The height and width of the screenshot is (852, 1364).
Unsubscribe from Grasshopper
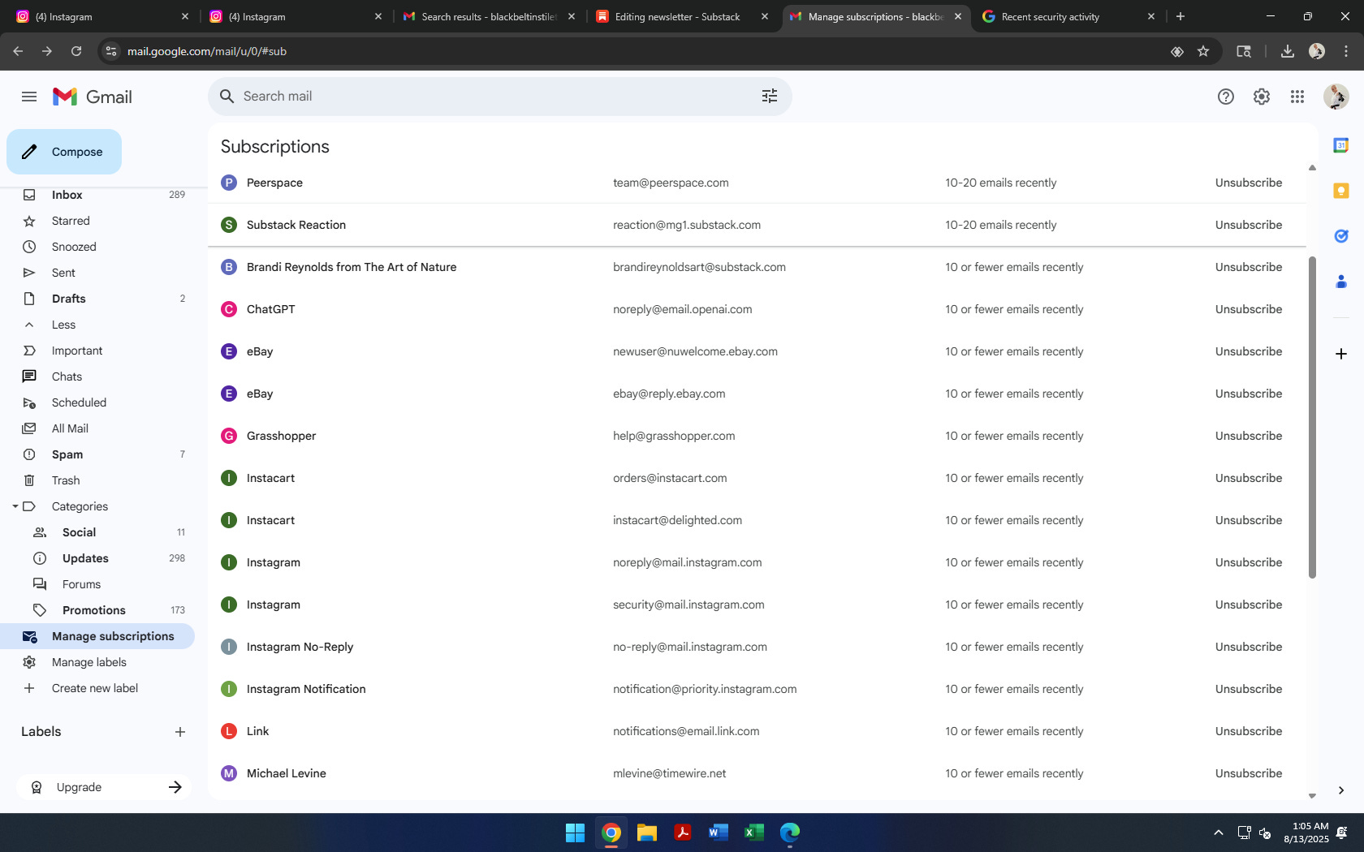[x=1249, y=436]
